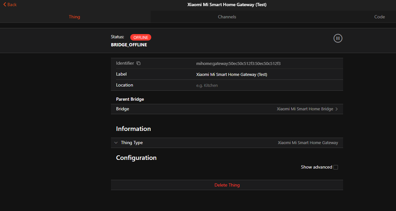The width and height of the screenshot is (396, 211).
Task: Click the 'Show advanced' label text
Action: click(x=316, y=167)
